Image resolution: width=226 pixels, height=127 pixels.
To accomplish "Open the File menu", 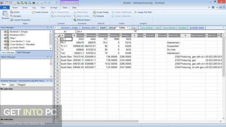I will pyautogui.click(x=5, y=7).
